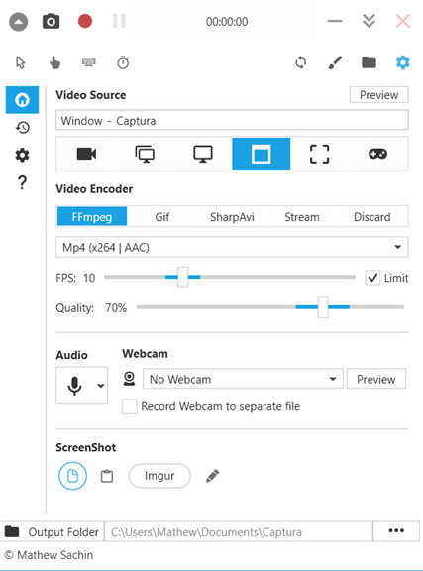The height and width of the screenshot is (571, 423).
Task: Open the recent history sidebar tab
Action: pyautogui.click(x=22, y=128)
